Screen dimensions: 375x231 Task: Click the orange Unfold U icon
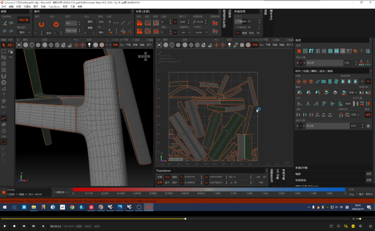[41, 24]
